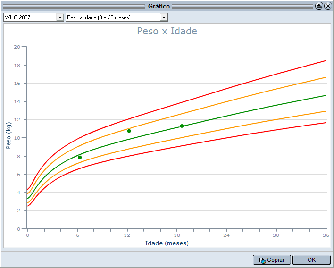The height and width of the screenshot is (268, 334).
Task: Click the Gráfico title bar text
Action: pos(159,6)
